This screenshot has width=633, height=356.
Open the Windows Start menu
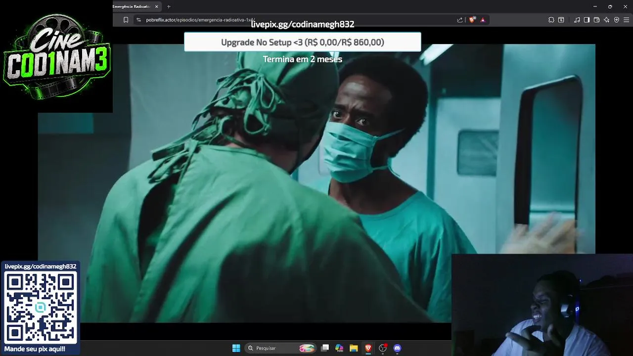click(236, 348)
